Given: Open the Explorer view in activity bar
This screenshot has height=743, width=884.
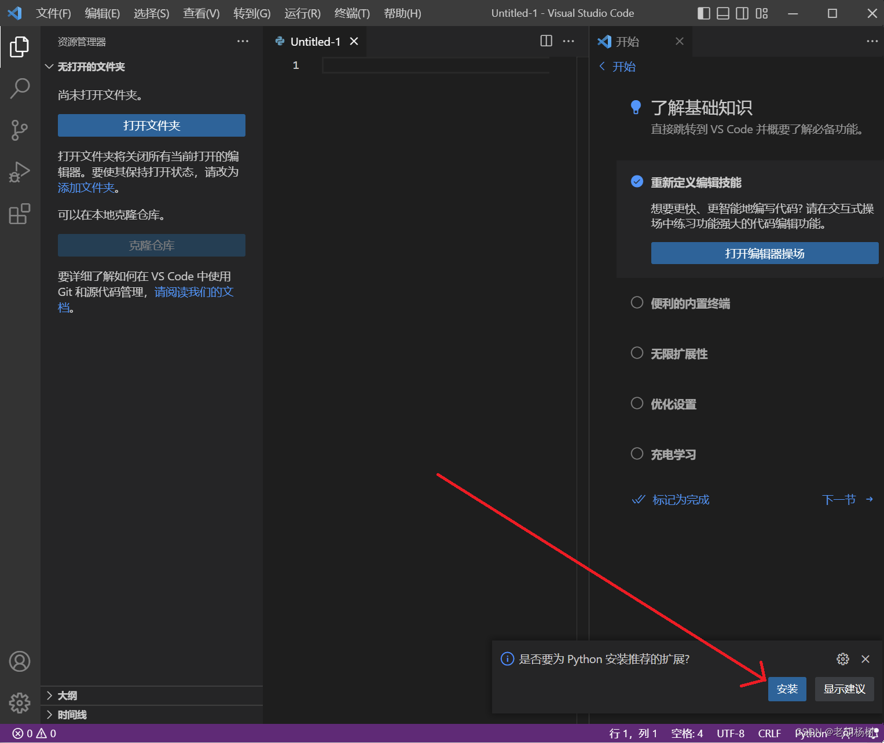Looking at the screenshot, I should [x=20, y=47].
